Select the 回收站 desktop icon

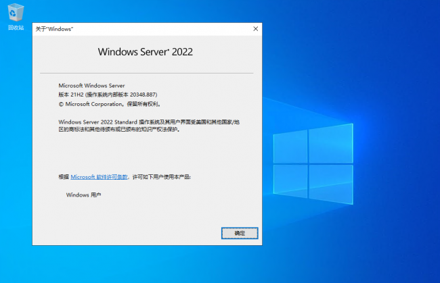16,17
